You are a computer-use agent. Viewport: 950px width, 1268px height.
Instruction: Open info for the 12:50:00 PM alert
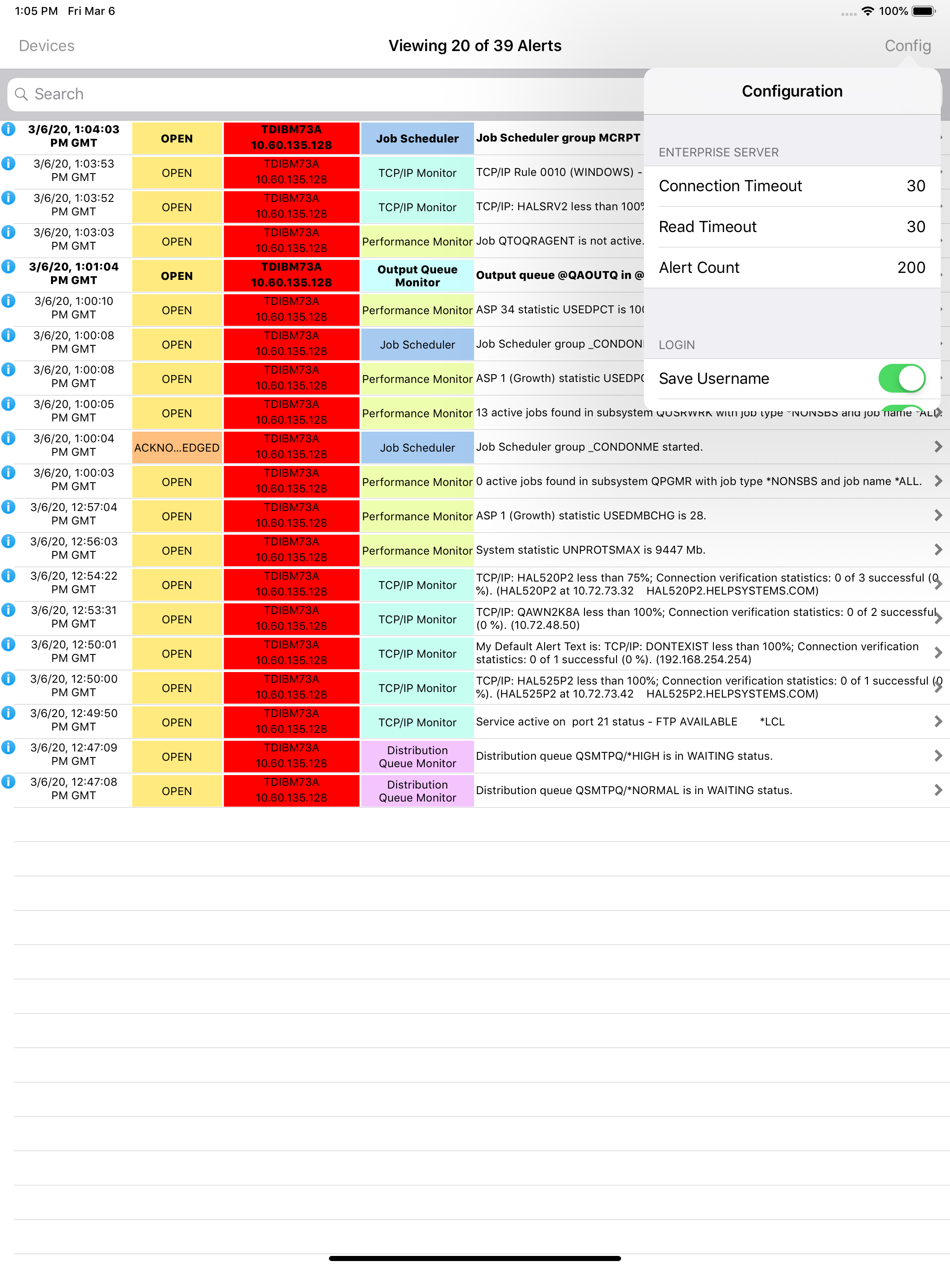8,679
